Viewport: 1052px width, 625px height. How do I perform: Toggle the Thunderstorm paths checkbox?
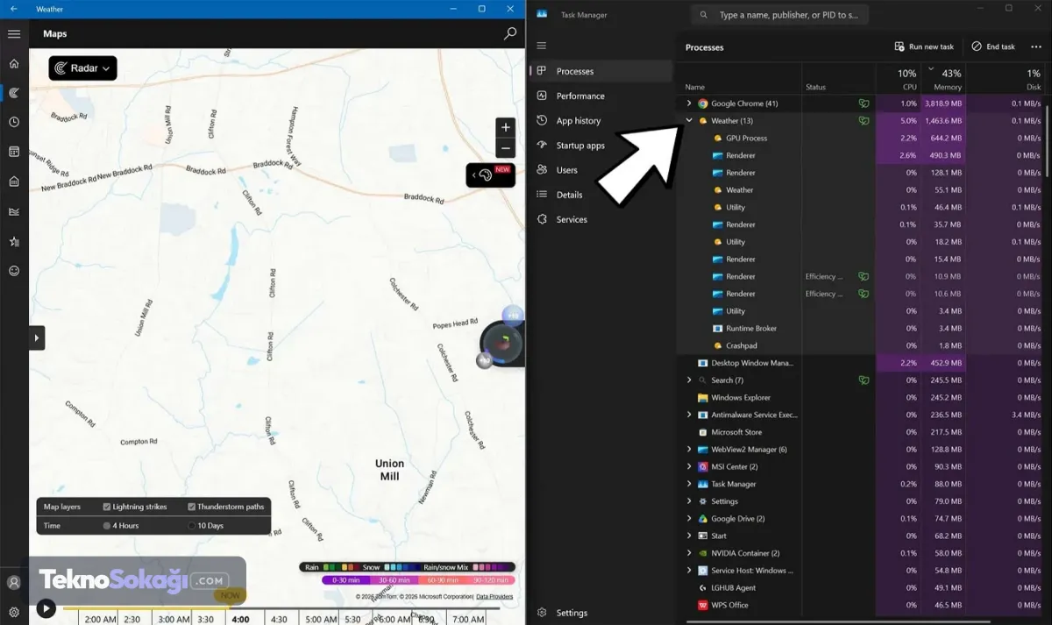coord(191,507)
